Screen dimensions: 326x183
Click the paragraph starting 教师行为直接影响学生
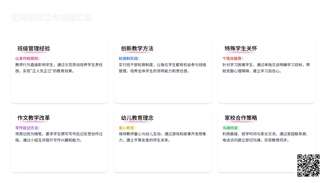[x=59, y=68]
